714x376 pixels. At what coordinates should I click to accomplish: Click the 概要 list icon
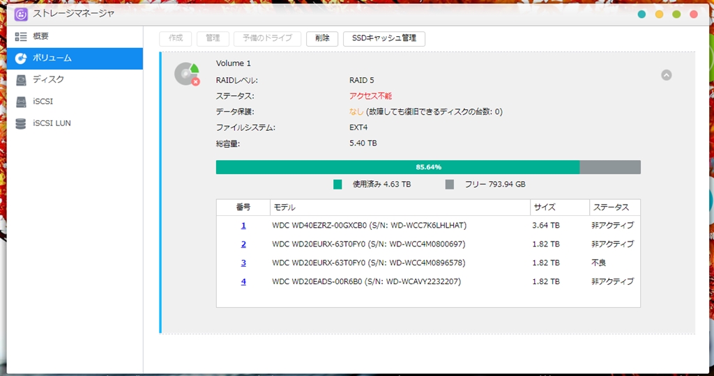click(x=21, y=37)
